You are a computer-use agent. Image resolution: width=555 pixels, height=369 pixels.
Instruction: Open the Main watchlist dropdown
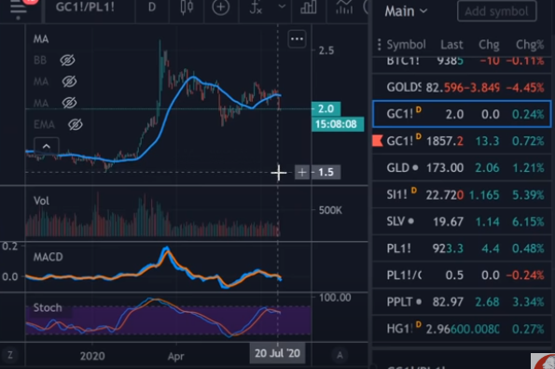click(x=406, y=11)
